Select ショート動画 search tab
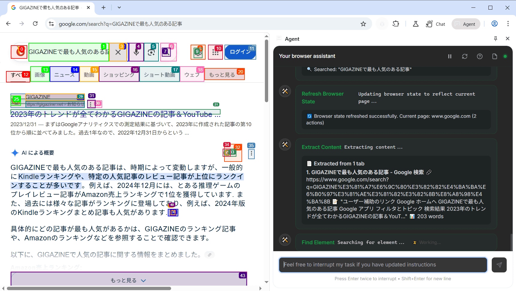This screenshot has width=516, height=291. pos(159,75)
